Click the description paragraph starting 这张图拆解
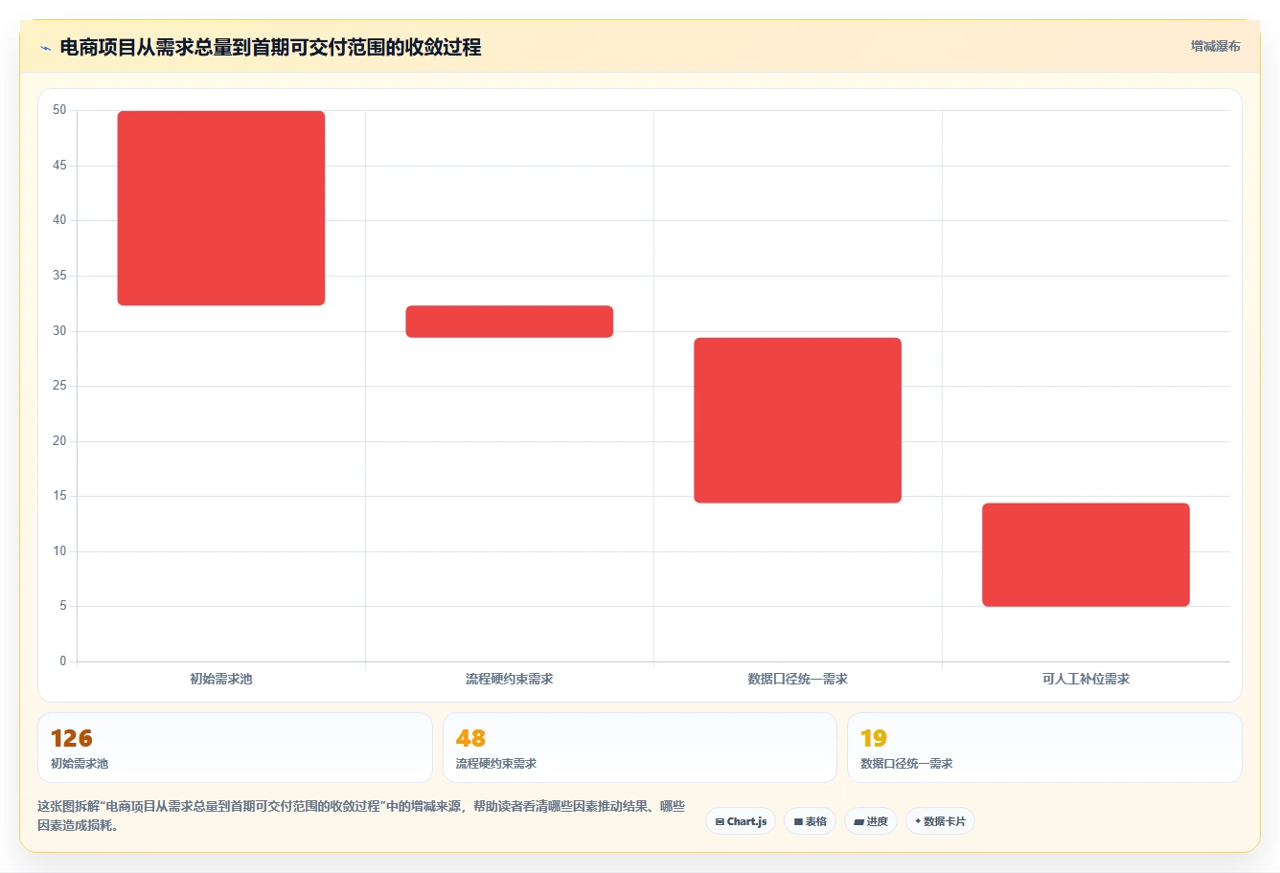This screenshot has width=1280, height=873. (x=361, y=816)
